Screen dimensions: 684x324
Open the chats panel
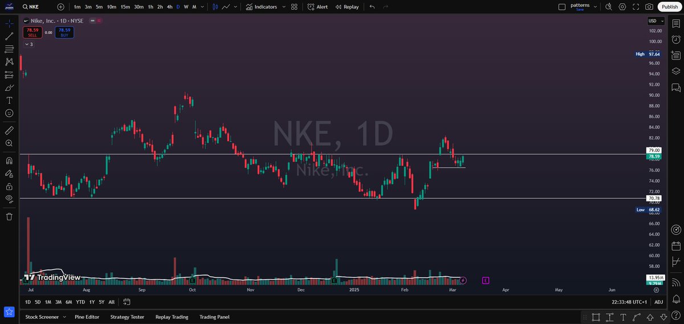pyautogui.click(x=676, y=88)
